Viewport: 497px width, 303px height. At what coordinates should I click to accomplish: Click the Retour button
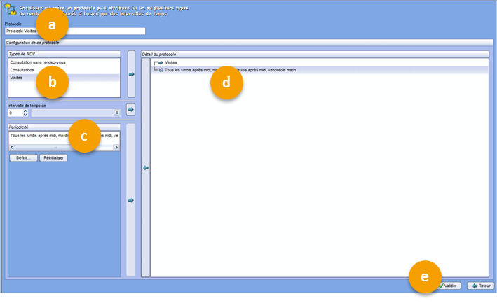pyautogui.click(x=481, y=286)
